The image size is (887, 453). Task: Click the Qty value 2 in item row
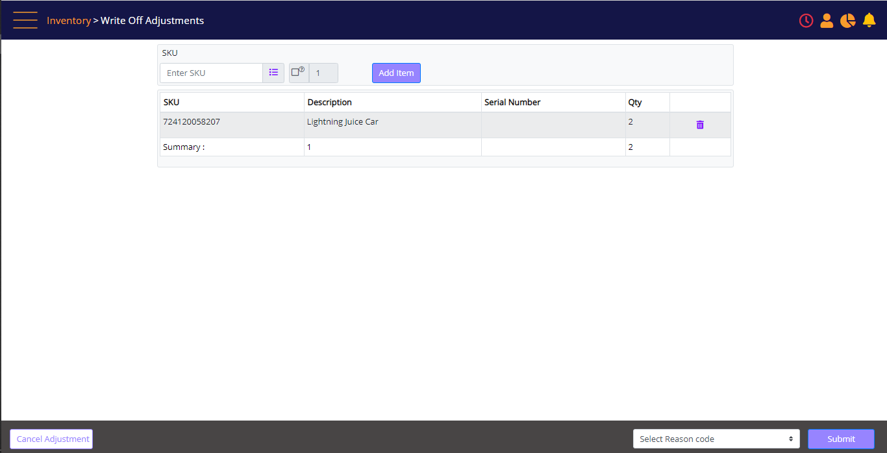coord(631,121)
